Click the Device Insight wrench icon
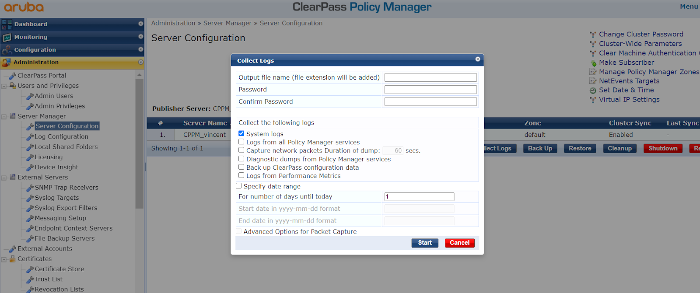 (x=30, y=167)
